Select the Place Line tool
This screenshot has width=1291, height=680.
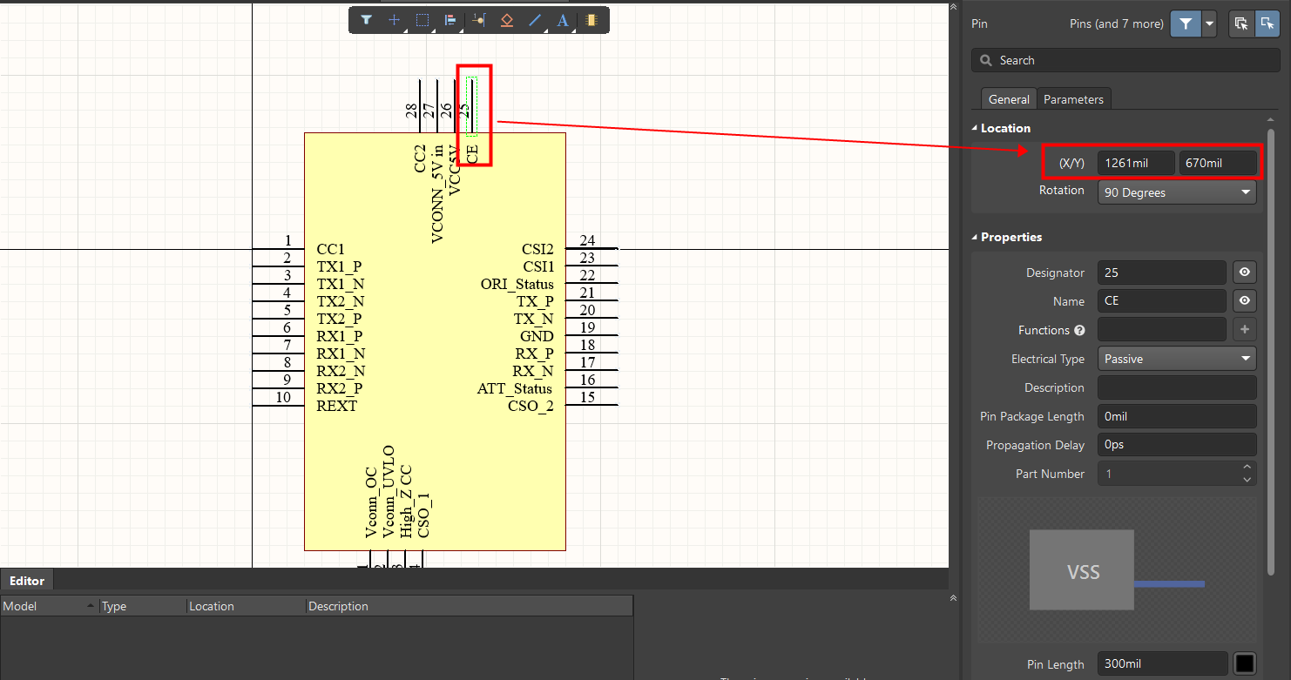(x=535, y=20)
